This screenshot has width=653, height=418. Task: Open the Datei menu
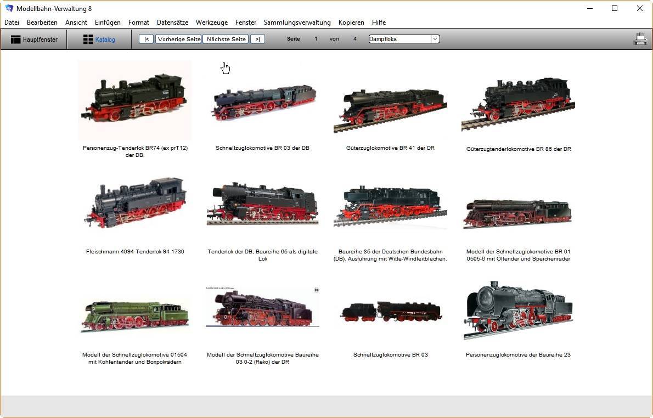point(12,22)
